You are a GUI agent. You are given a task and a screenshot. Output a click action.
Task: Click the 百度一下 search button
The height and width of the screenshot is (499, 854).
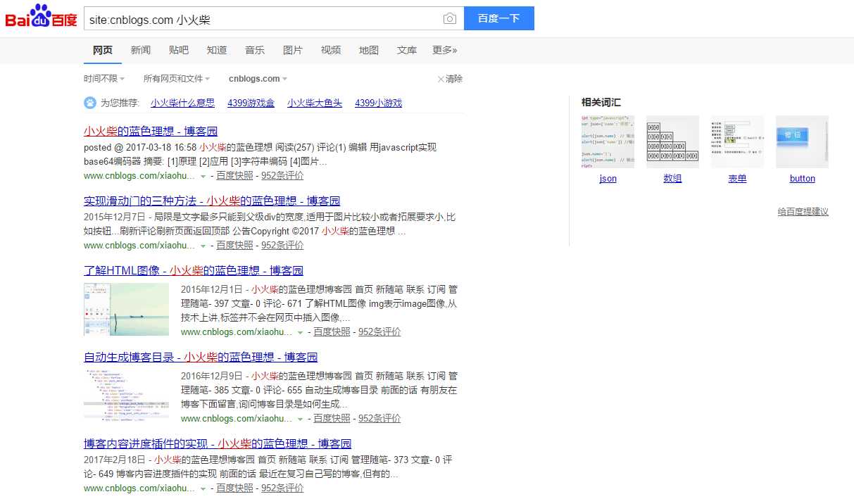click(498, 18)
